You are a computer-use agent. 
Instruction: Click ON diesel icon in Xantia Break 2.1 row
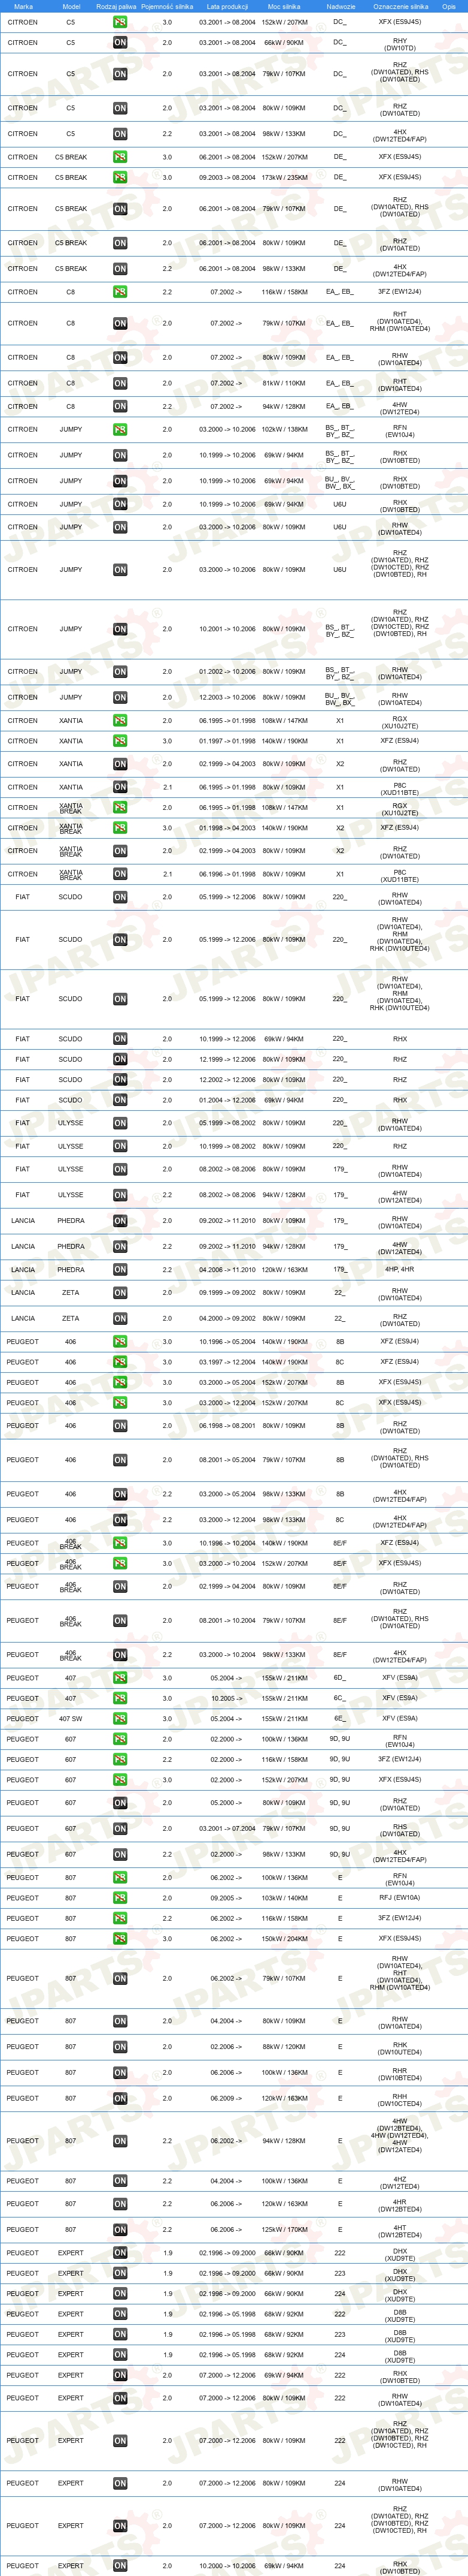click(120, 874)
